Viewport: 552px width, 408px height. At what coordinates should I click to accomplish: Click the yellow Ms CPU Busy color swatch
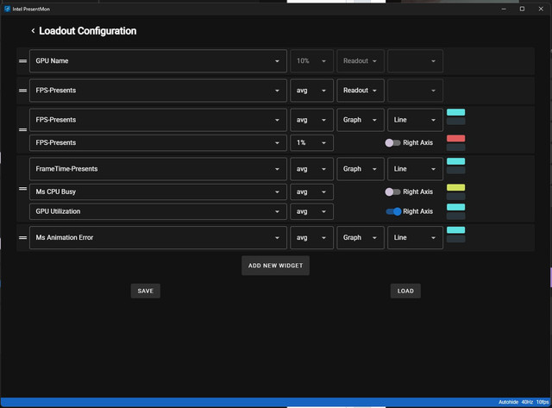coord(456,187)
